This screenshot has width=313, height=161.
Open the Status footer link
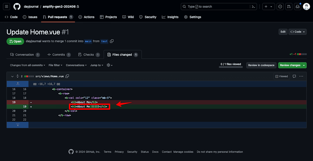point(145,152)
